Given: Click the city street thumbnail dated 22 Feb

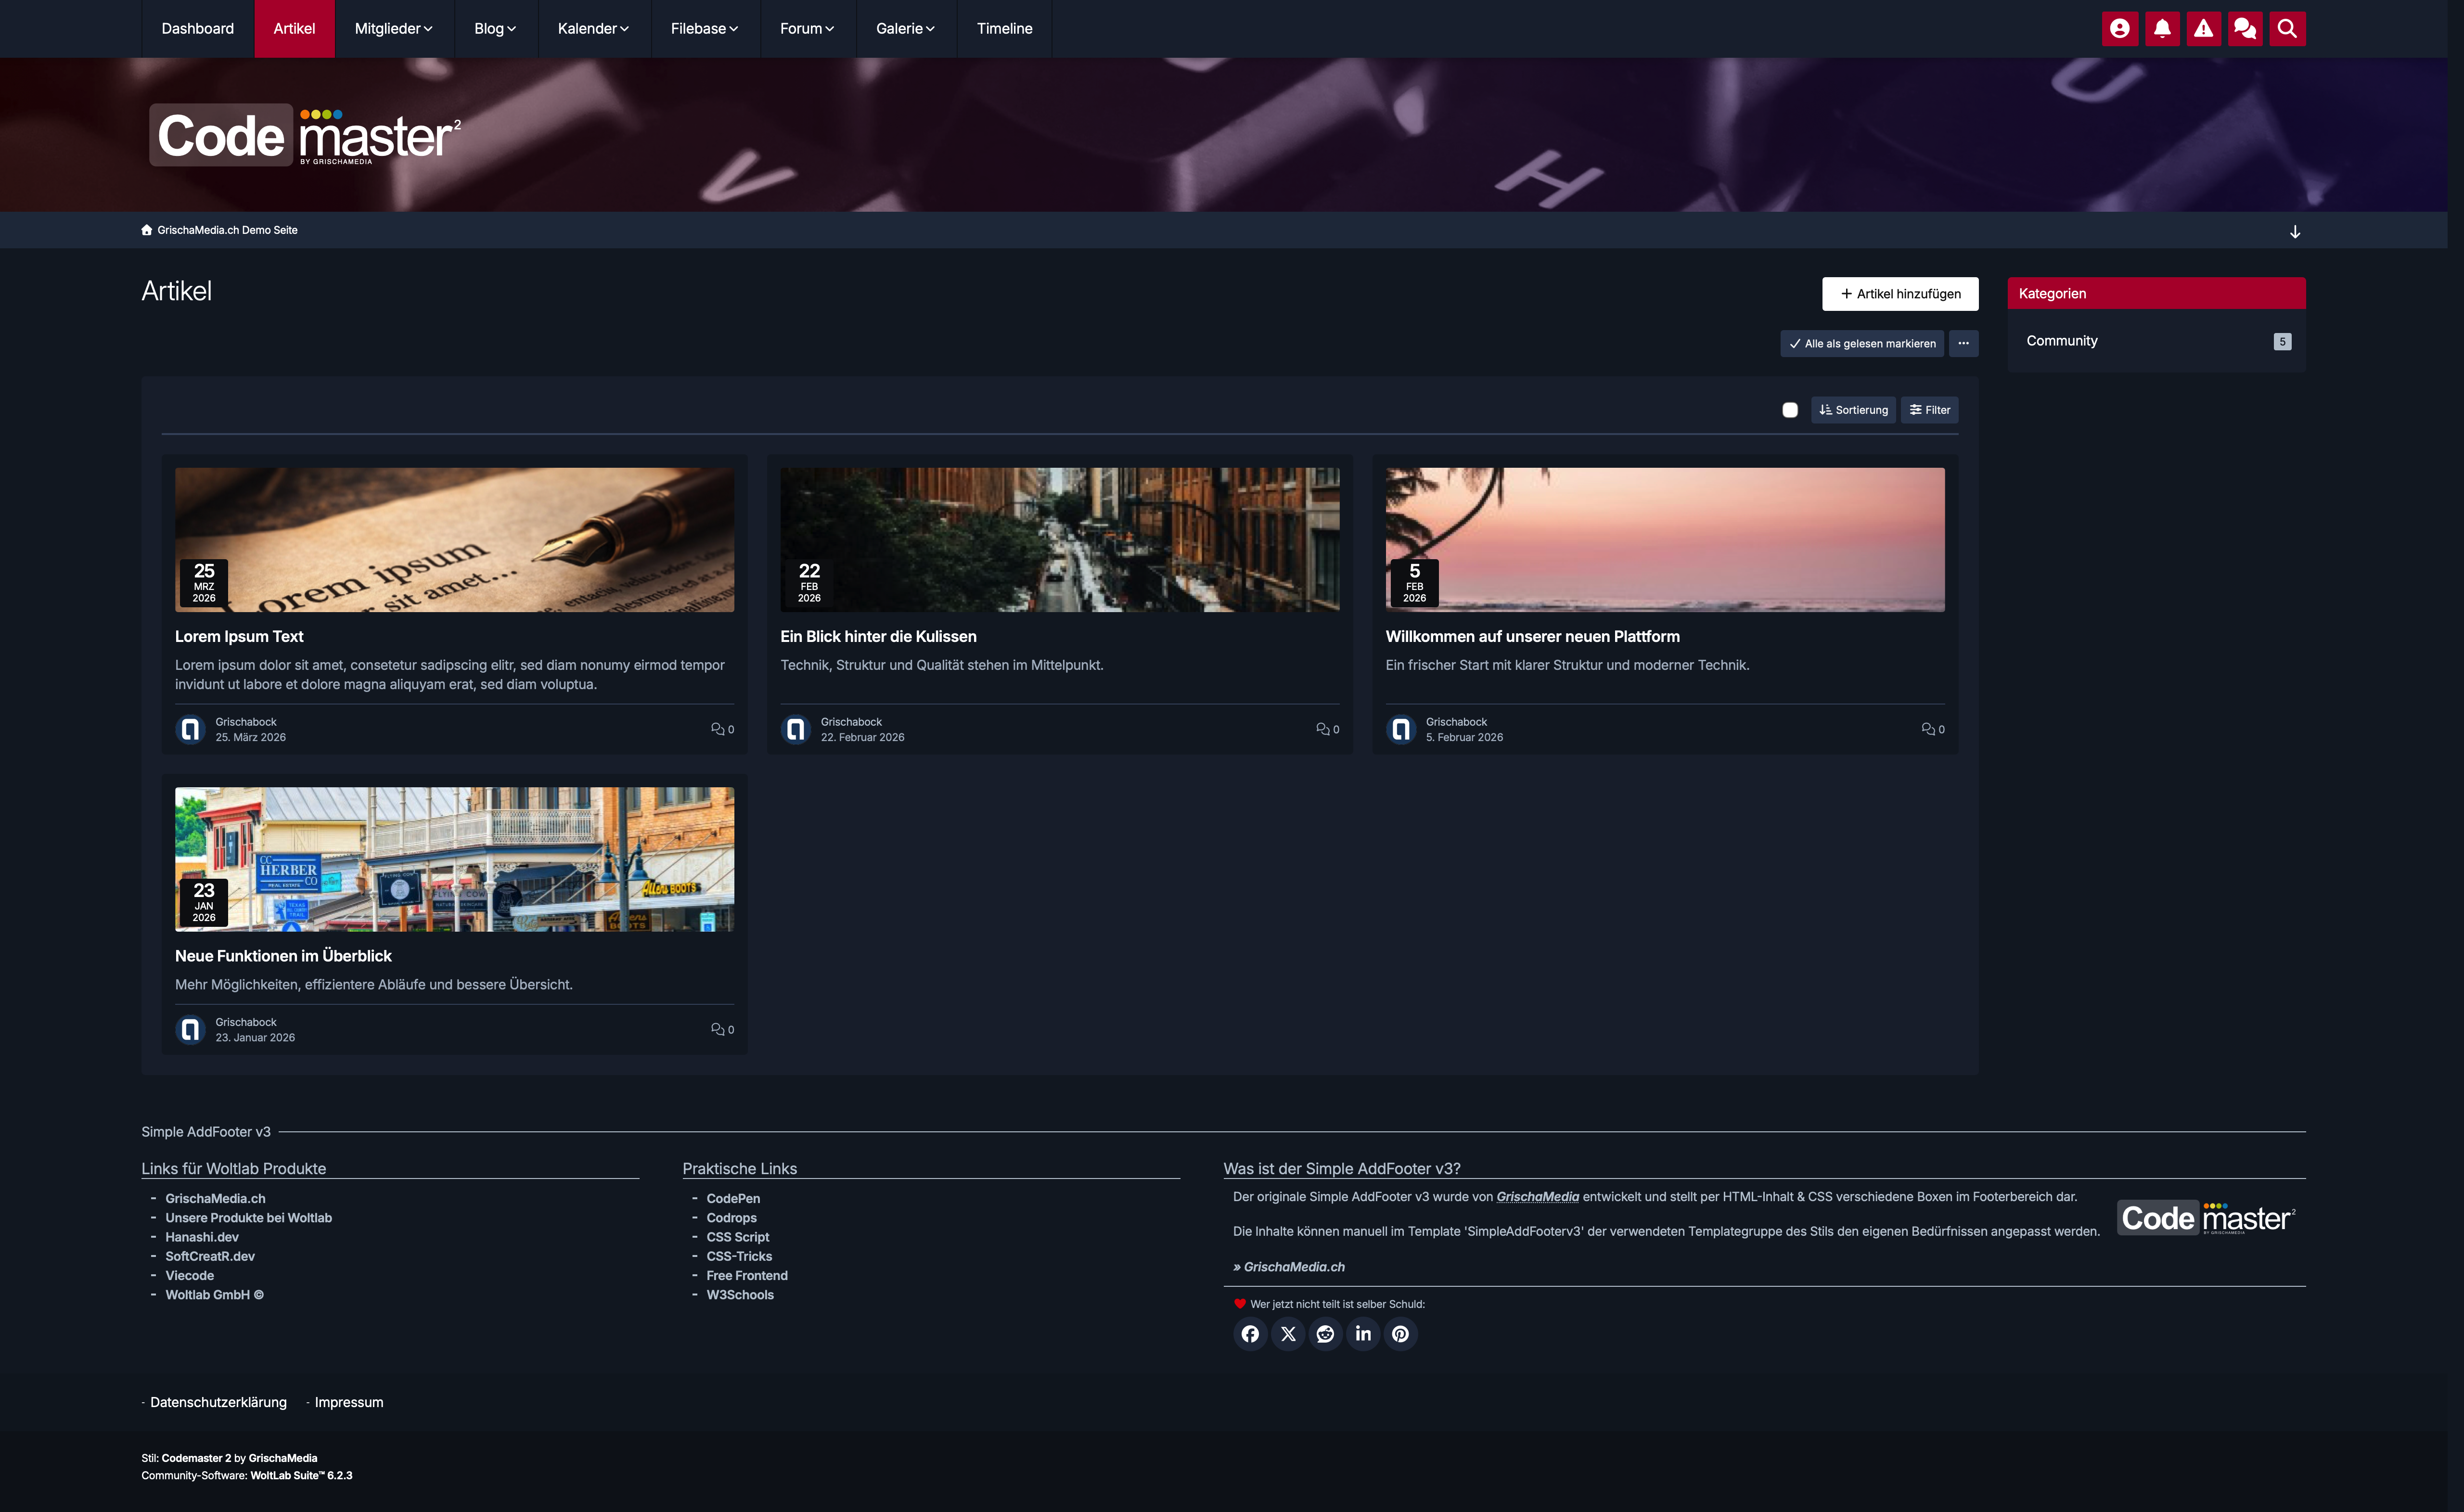Looking at the screenshot, I should 1060,540.
